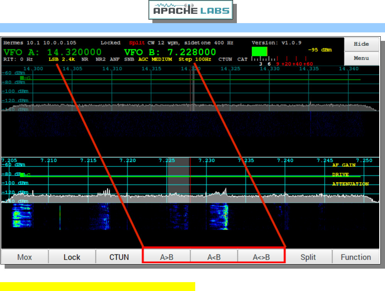The image size is (385, 291).
Task: Click waterfall signal near 7.207
Action: (22, 216)
